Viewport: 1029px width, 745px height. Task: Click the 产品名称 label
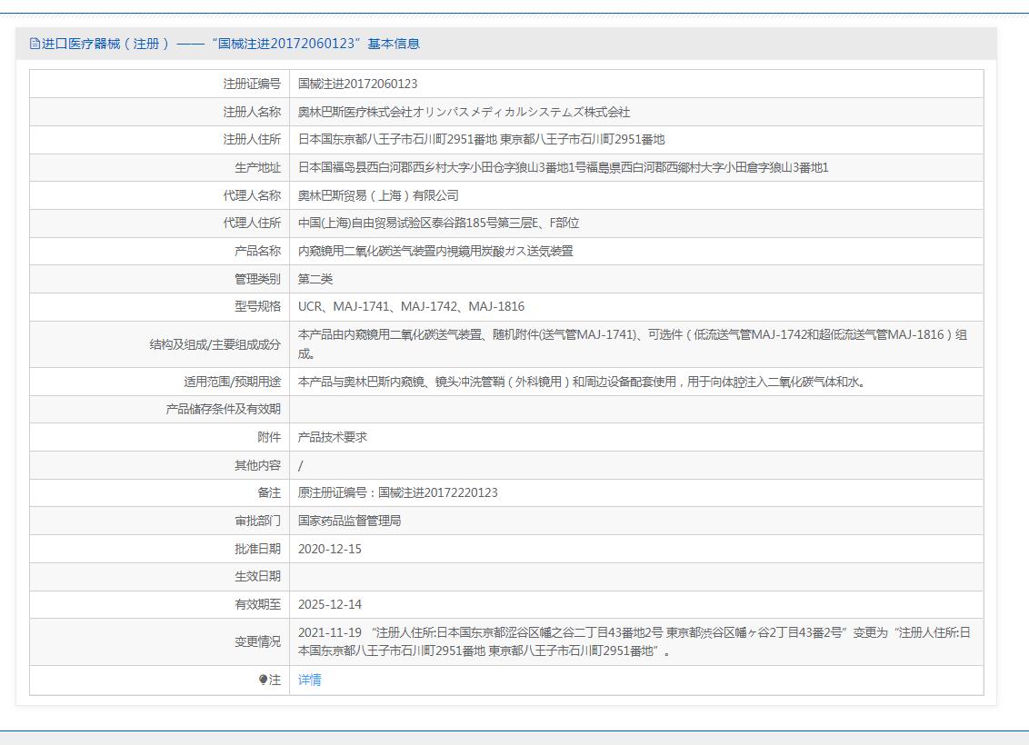(258, 251)
